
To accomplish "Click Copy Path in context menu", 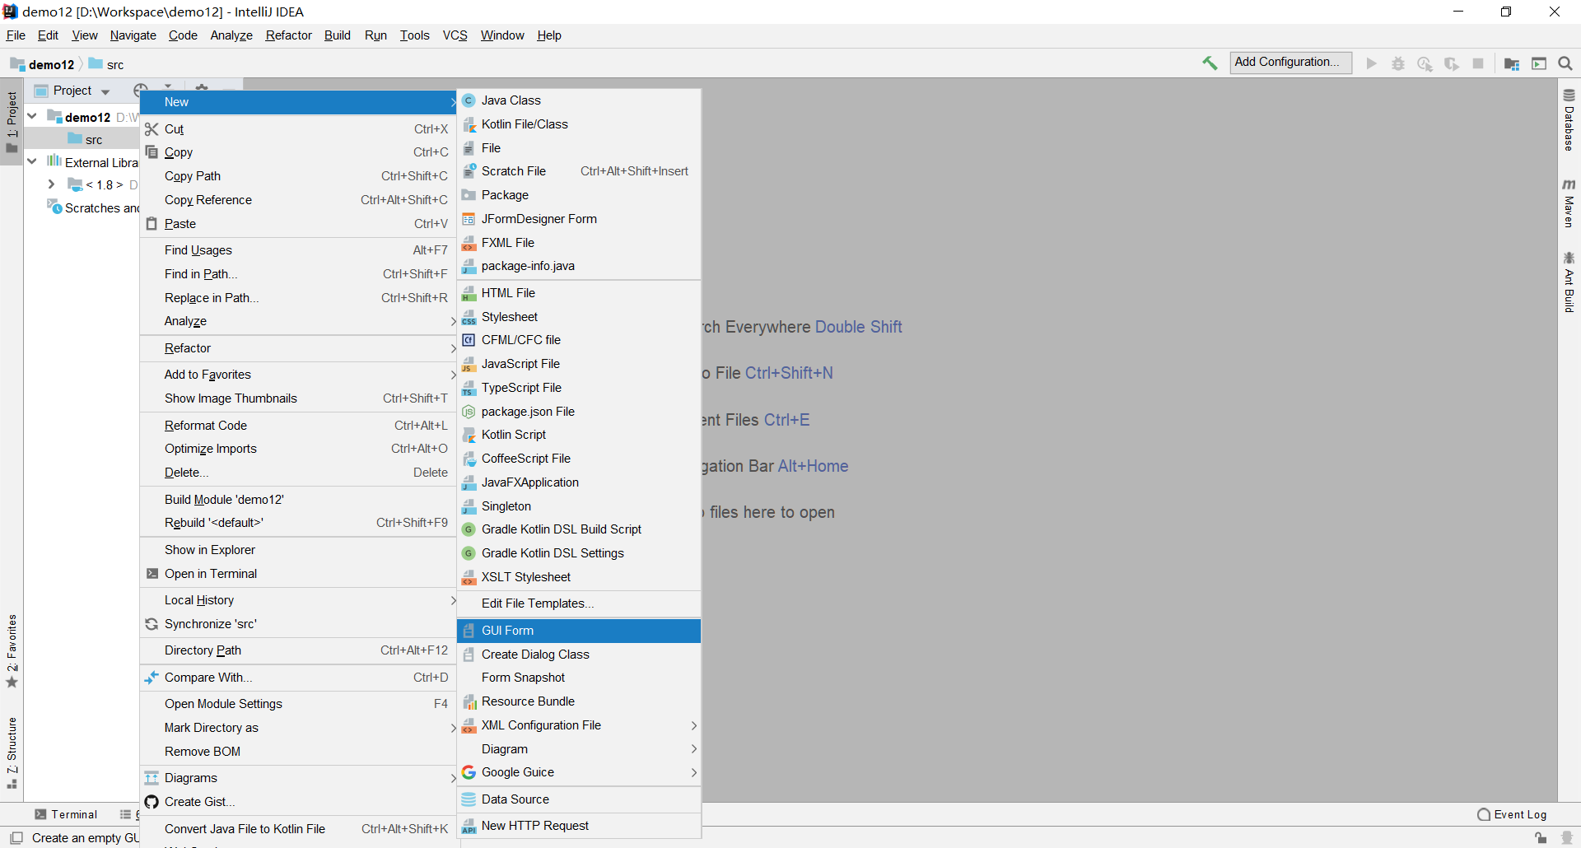I will click(x=298, y=176).
